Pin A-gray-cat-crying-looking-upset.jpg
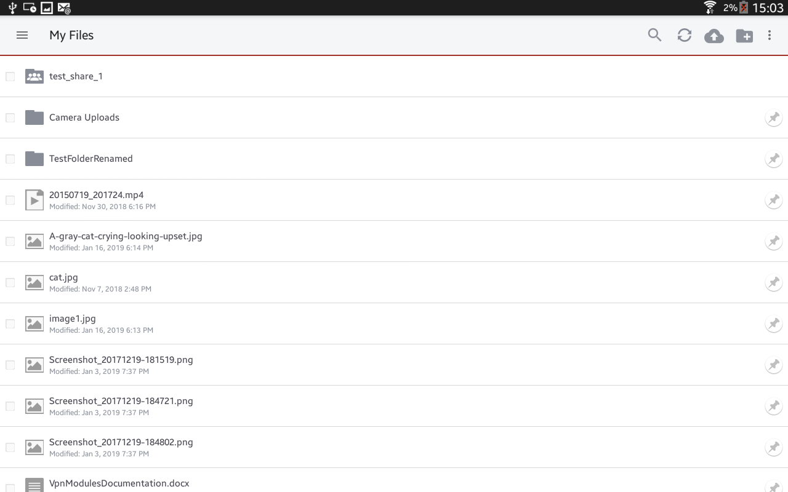This screenshot has height=492, width=788. [x=774, y=241]
